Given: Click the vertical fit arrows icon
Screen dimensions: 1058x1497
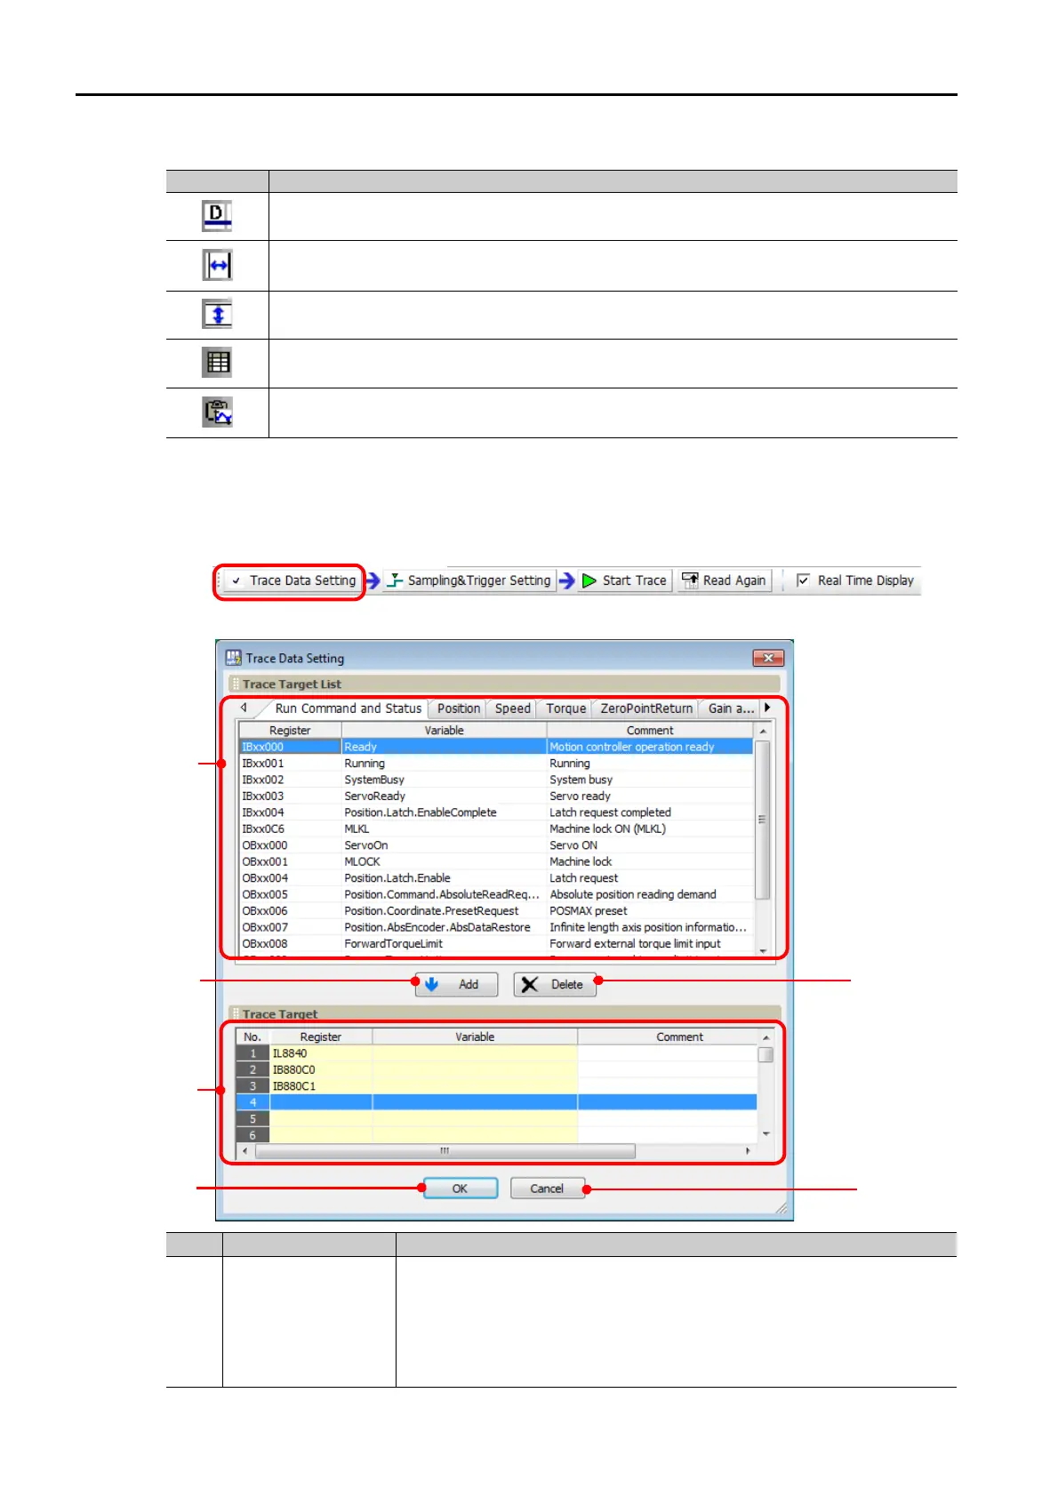Looking at the screenshot, I should click(217, 314).
